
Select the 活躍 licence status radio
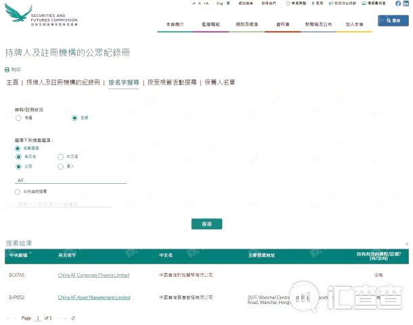point(18,118)
